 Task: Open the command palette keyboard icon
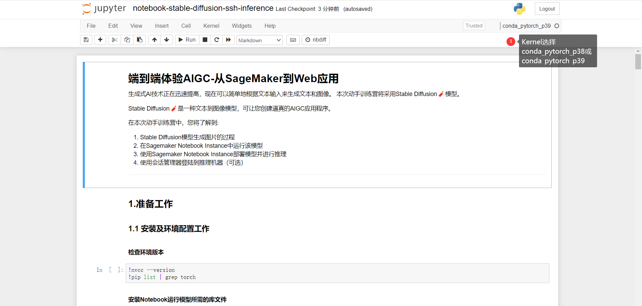pyautogui.click(x=293, y=40)
